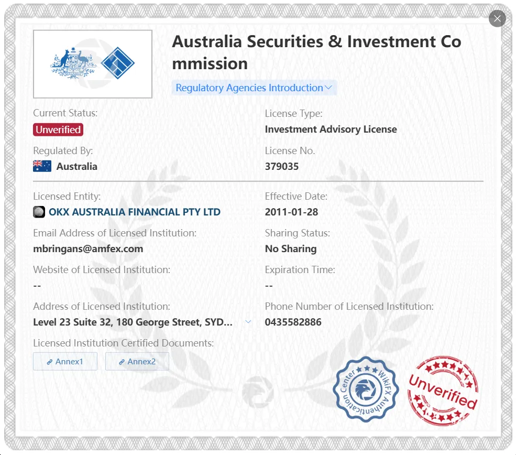This screenshot has width=516, height=455.
Task: Click the license number 379035
Action: [282, 166]
